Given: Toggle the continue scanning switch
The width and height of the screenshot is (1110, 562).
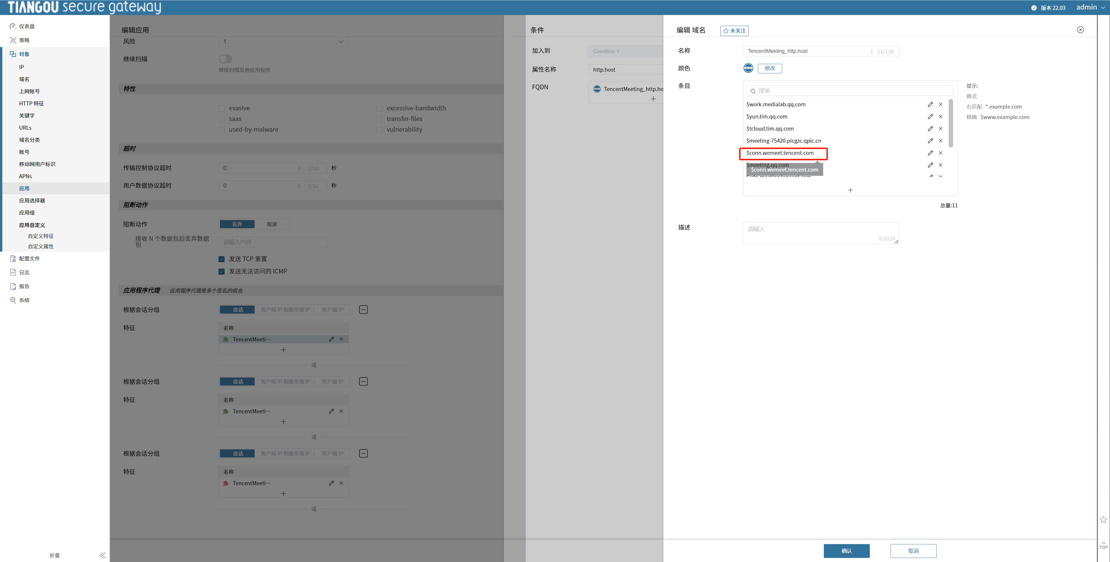Looking at the screenshot, I should (225, 59).
